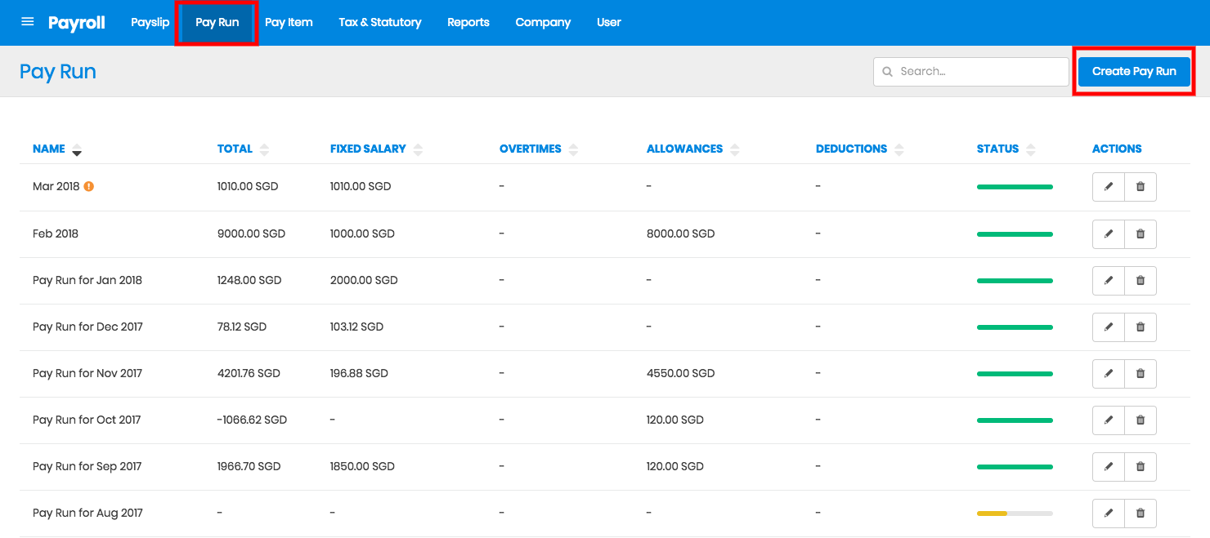Go to the Pay Item tab
The image size is (1210, 538).
click(289, 22)
